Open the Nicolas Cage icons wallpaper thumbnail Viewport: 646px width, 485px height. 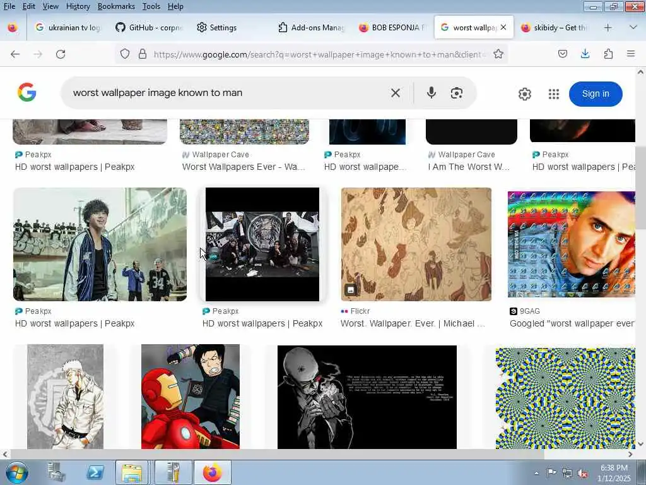pyautogui.click(x=572, y=244)
